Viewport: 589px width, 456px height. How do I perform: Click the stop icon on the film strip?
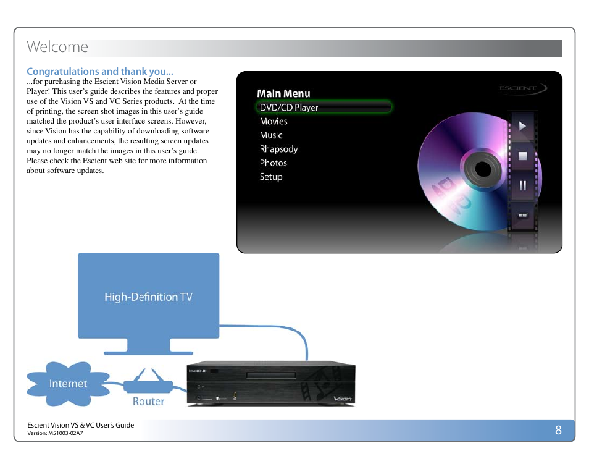tap(522, 156)
